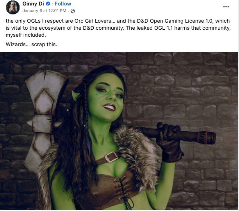Click the blue verified badge
The height and width of the screenshot is (211, 239).
point(48,4)
